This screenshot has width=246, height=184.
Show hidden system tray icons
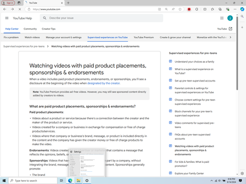click(x=212, y=181)
